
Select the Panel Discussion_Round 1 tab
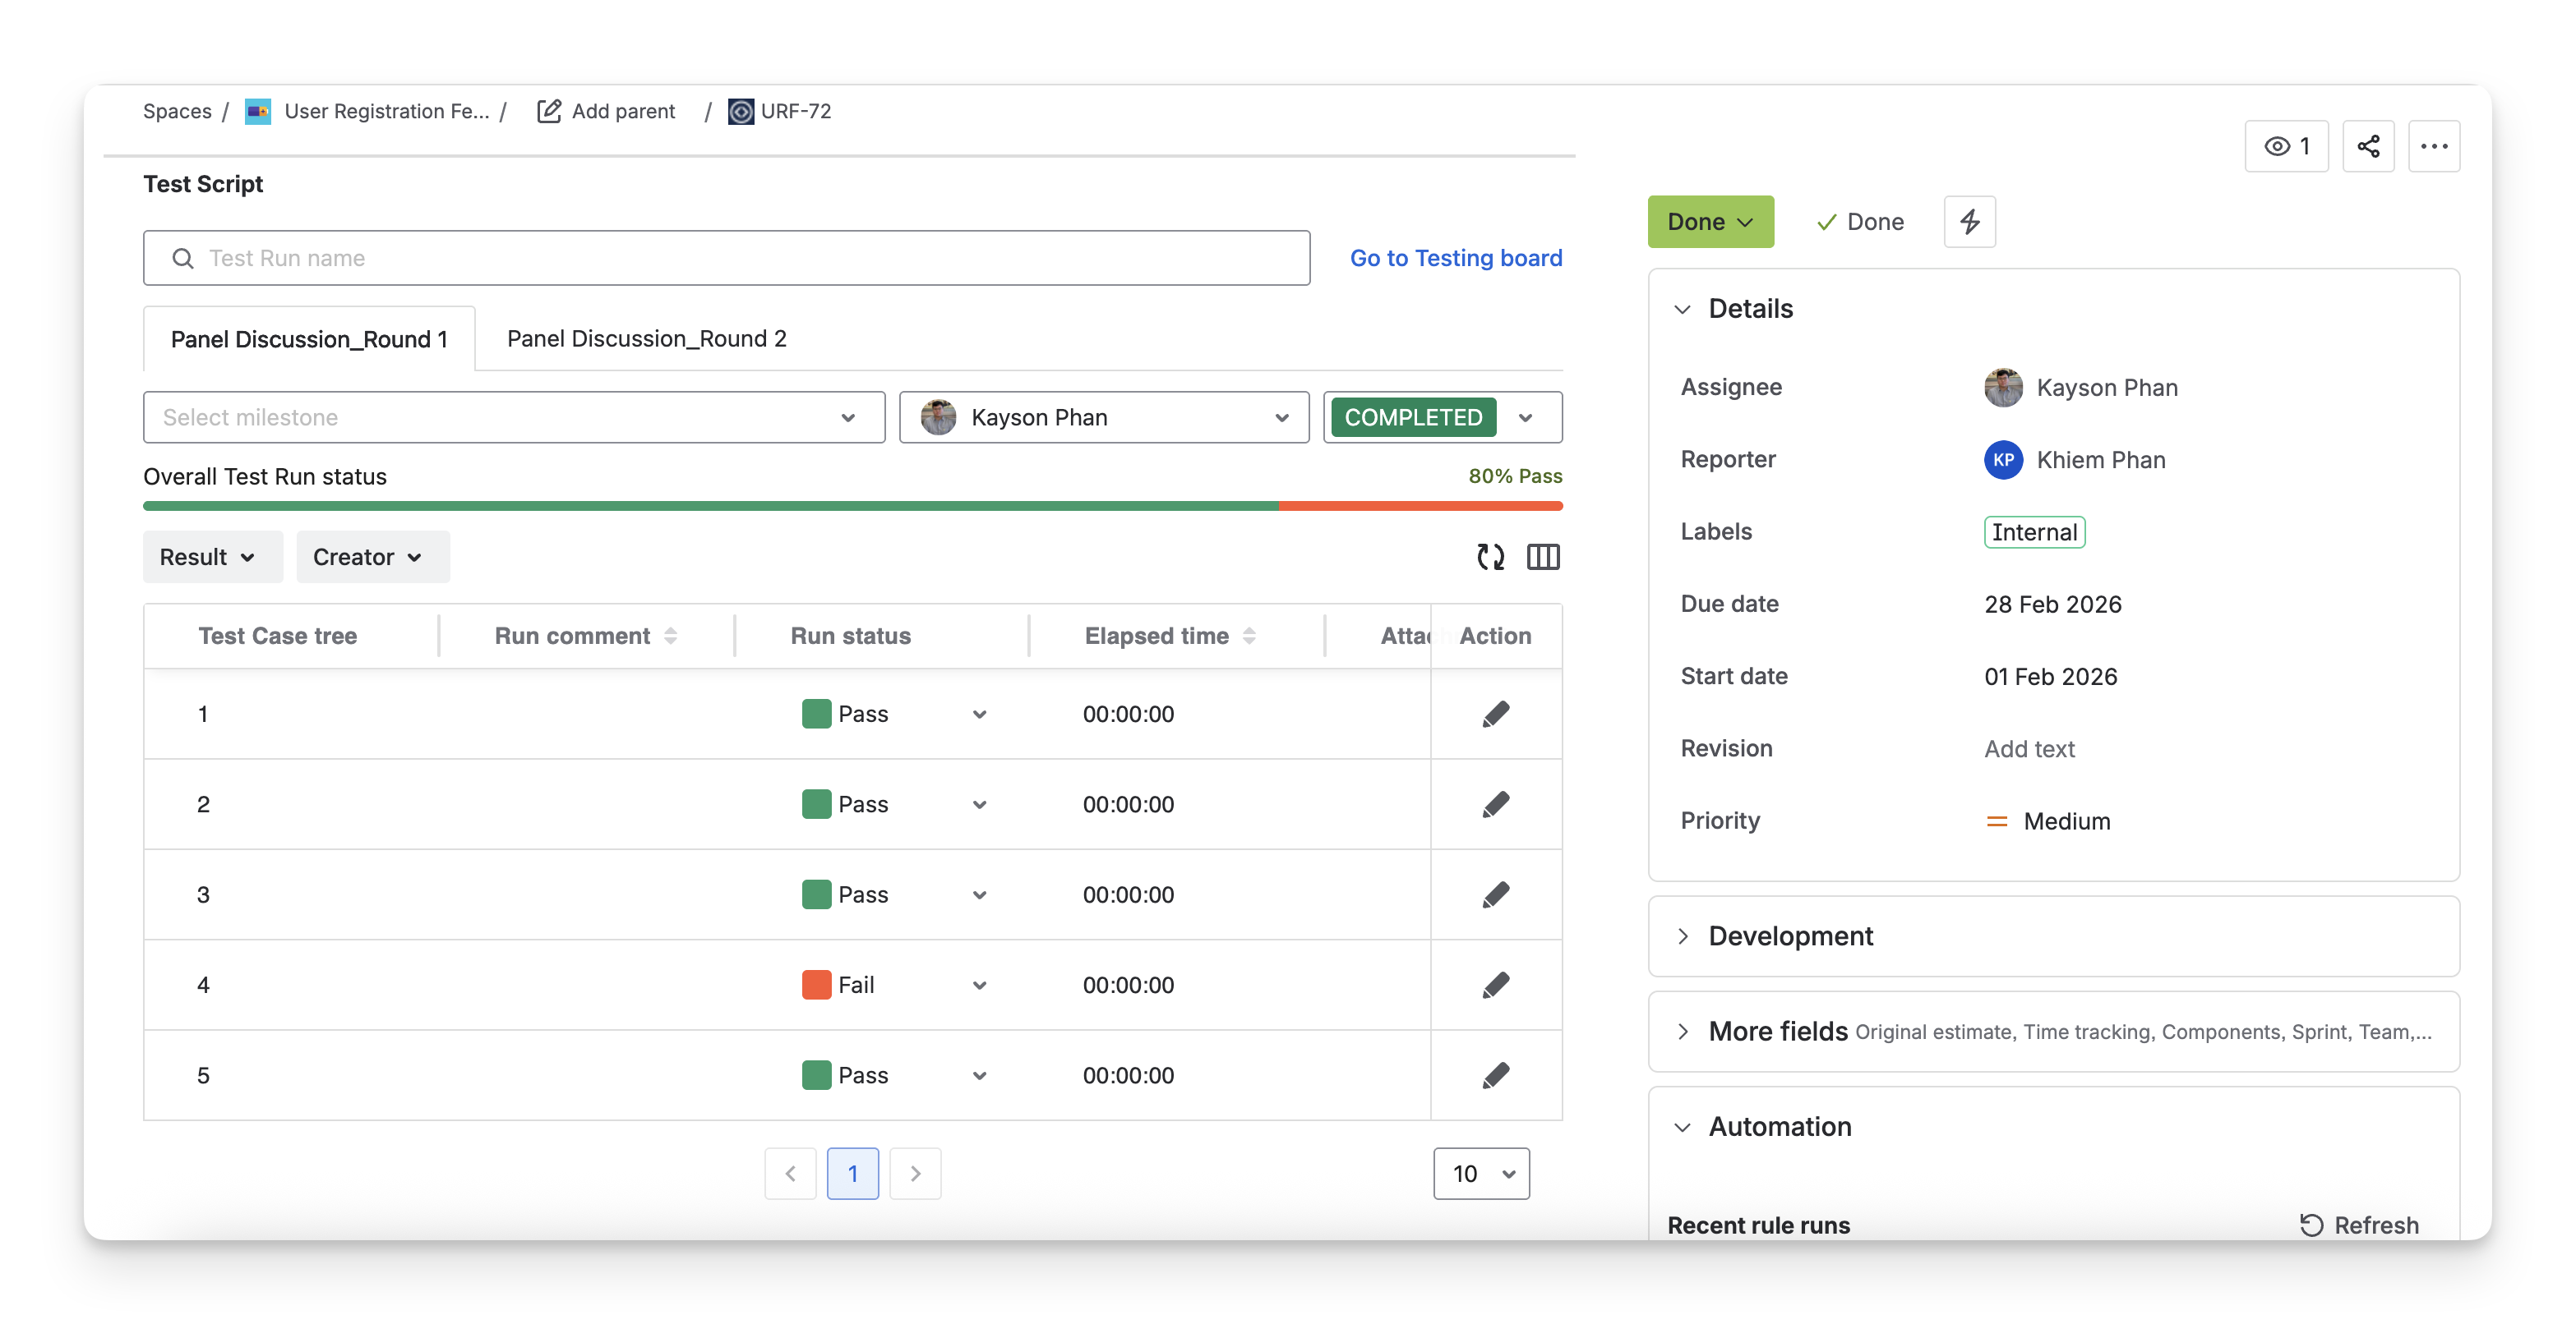pyautogui.click(x=309, y=340)
